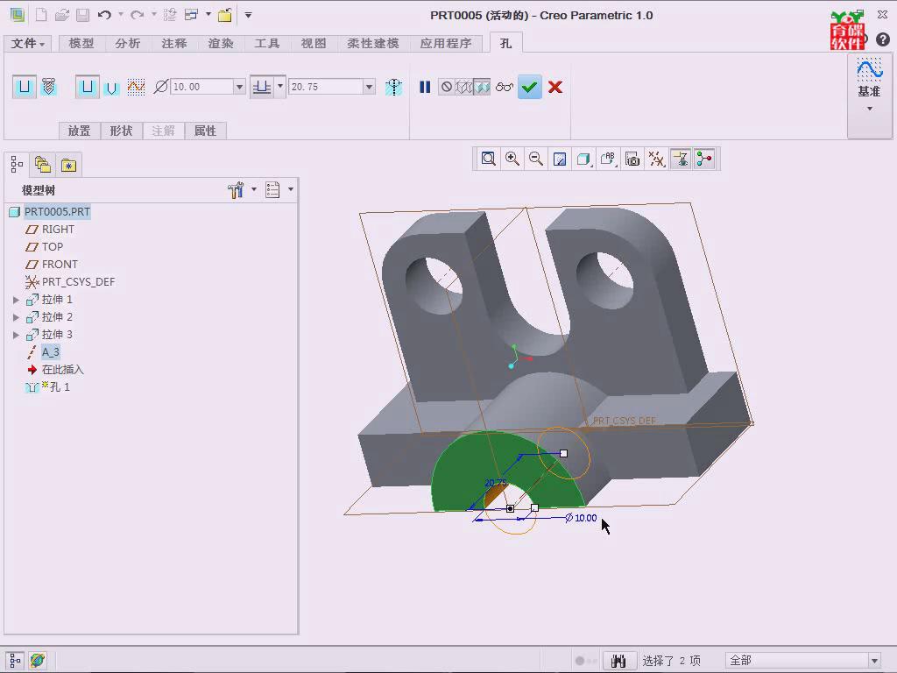This screenshot has height=673, width=897.
Task: Choose sketched hole profile icon
Action: (x=136, y=87)
